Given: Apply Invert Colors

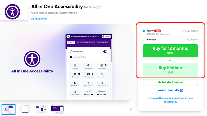Looking at the screenshot, I should click(x=102, y=76).
